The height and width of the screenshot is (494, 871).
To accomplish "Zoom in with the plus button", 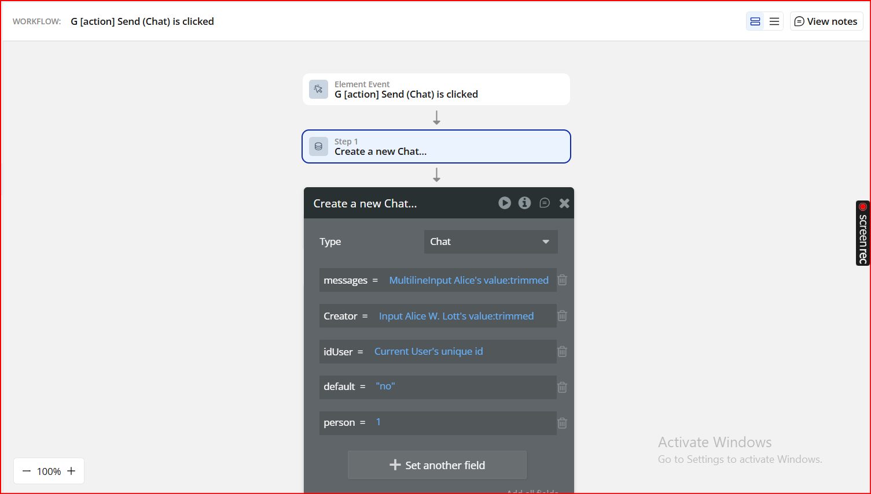I will coord(71,471).
